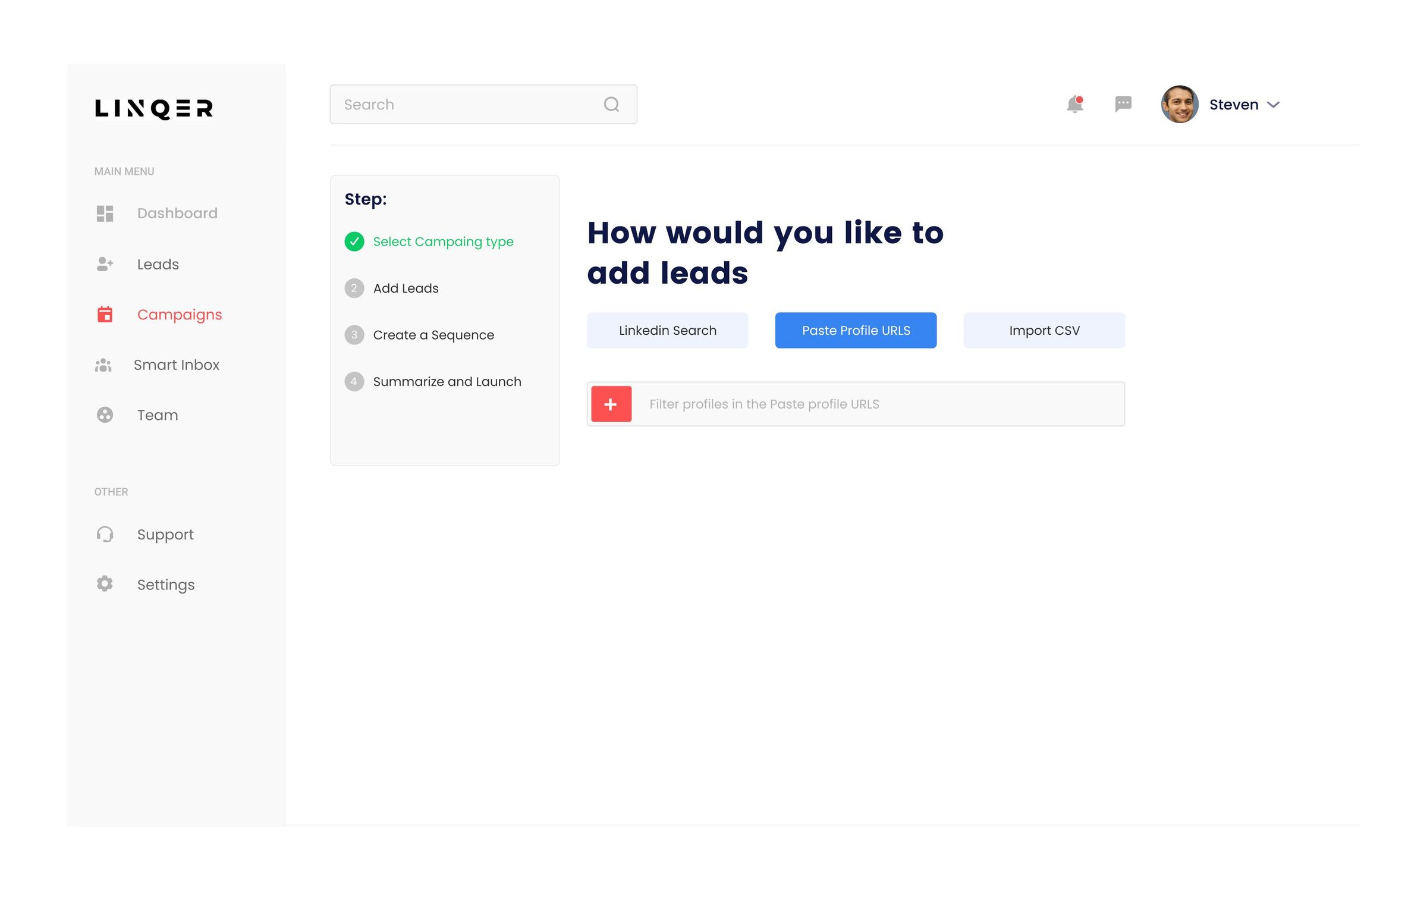Select the Paste Profile URLS option
The width and height of the screenshot is (1427, 898).
(x=856, y=330)
